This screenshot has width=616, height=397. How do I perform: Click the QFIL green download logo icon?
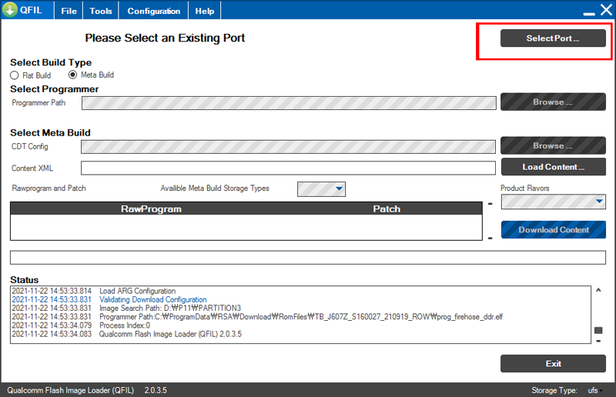coord(9,9)
